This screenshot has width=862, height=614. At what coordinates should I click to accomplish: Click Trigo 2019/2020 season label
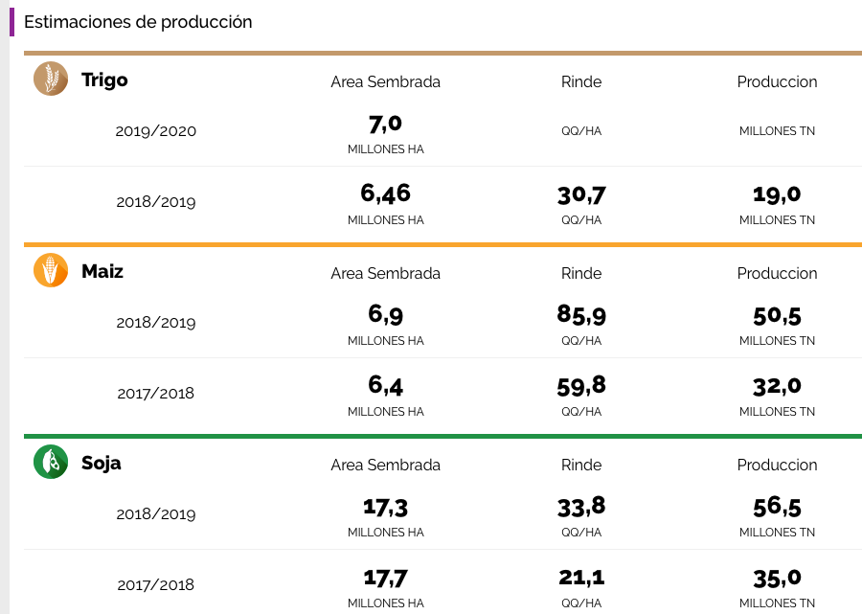pyautogui.click(x=156, y=131)
